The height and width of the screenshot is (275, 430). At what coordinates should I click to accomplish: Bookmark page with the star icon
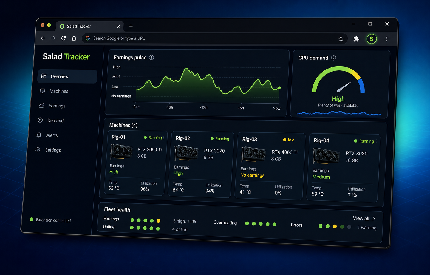click(x=341, y=39)
